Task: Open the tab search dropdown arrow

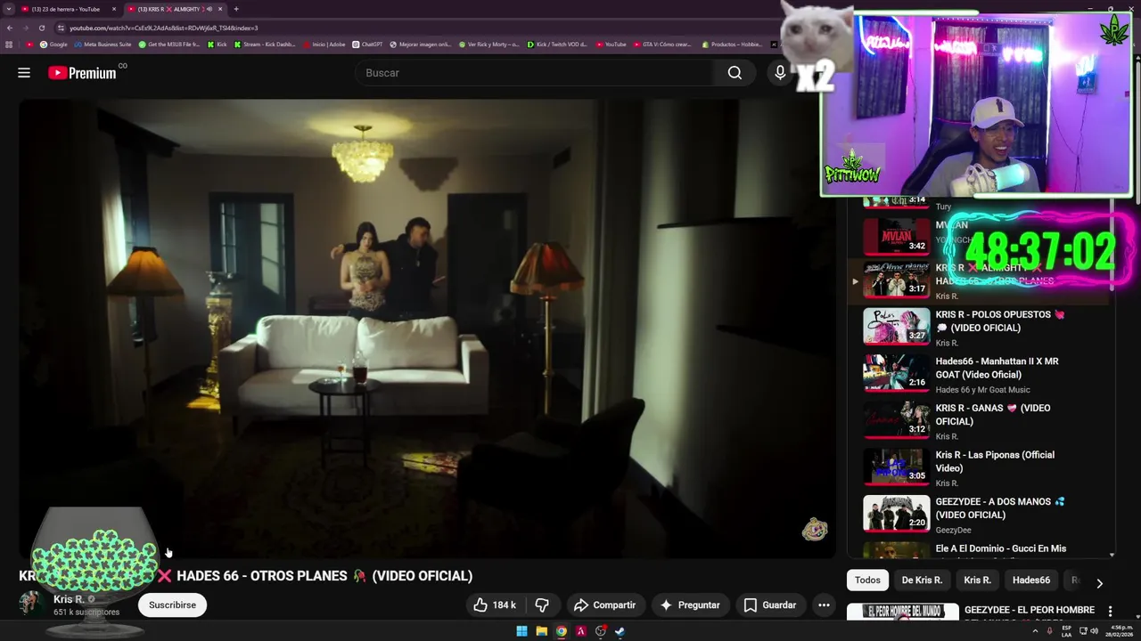Action: click(x=8, y=9)
